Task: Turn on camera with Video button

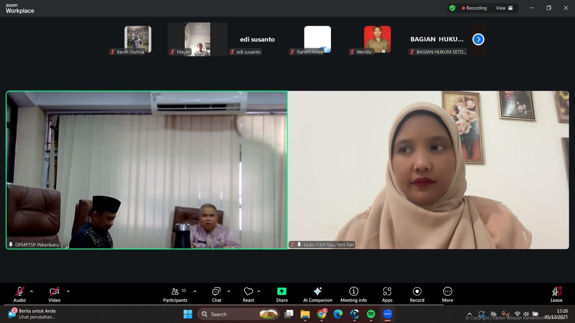Action: click(x=54, y=294)
